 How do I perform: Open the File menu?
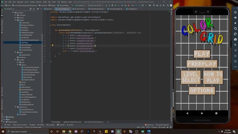pos(6,2)
